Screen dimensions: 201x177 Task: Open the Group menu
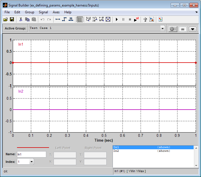click(x=29, y=12)
